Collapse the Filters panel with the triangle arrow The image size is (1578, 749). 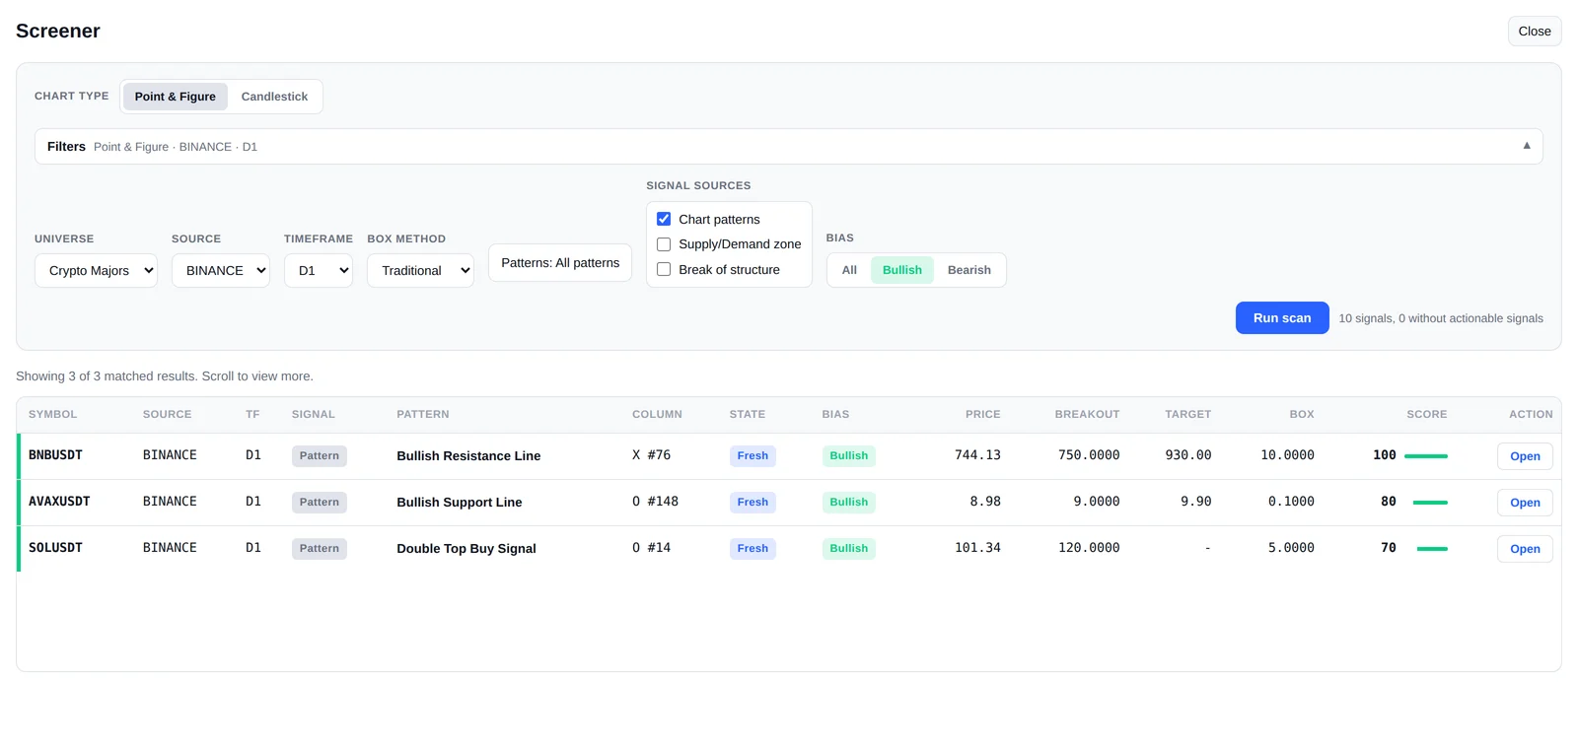click(1527, 146)
